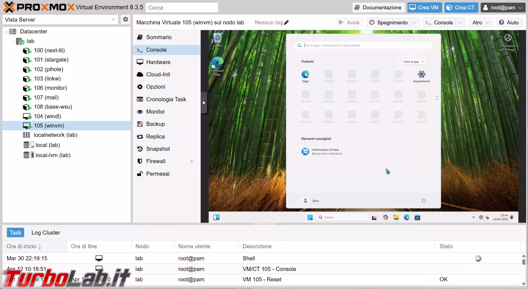The height and width of the screenshot is (289, 528).
Task: Click the Widgets icon in the taskbar
Action: [216, 217]
